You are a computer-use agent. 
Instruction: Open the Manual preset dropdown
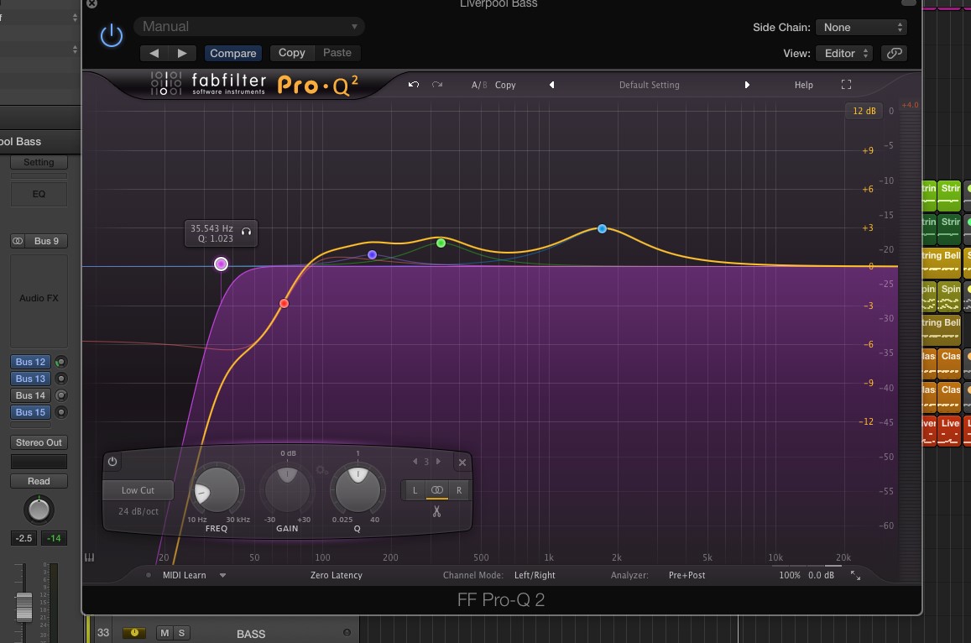pos(248,26)
